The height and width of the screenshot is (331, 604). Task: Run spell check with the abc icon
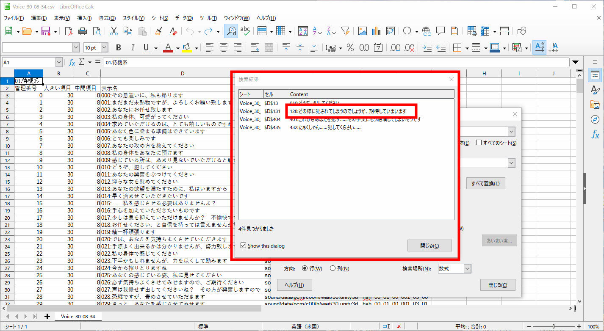245,31
